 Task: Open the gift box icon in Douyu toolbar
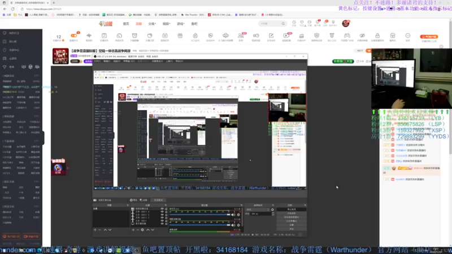click(x=180, y=36)
